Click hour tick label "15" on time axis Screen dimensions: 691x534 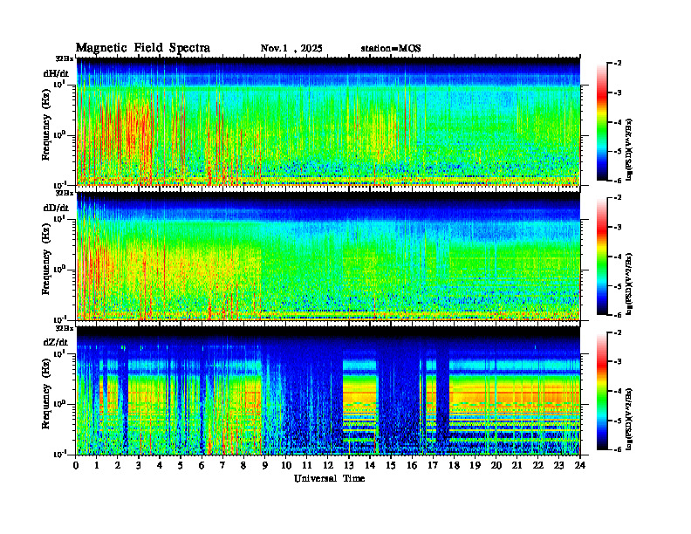391,465
